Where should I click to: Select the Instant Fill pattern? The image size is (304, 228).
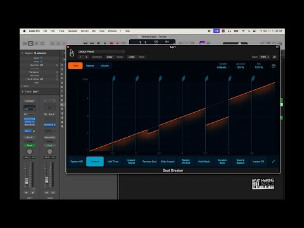[x=258, y=161]
